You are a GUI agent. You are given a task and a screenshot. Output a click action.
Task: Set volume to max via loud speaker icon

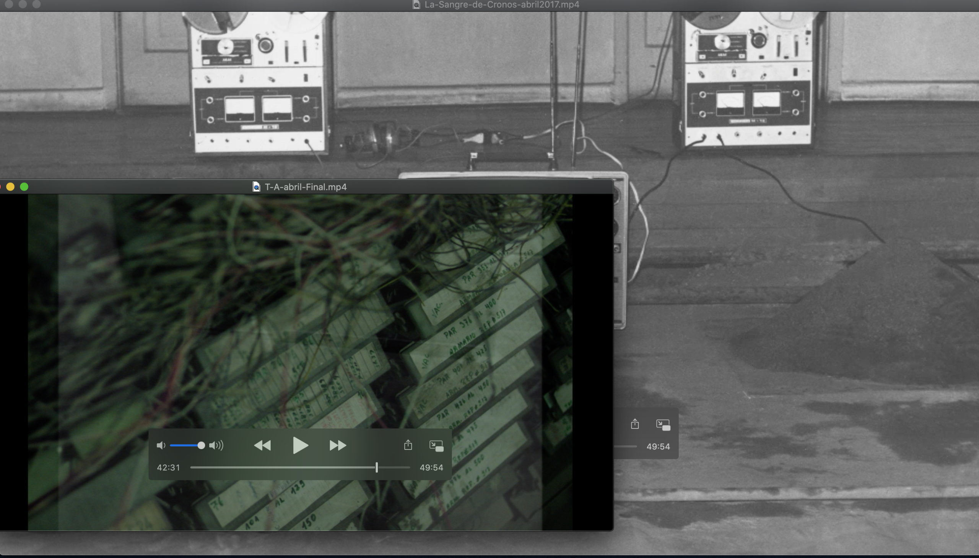(216, 445)
